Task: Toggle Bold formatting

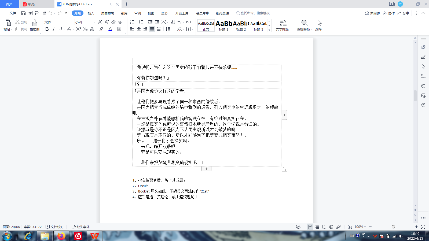Action: click(47, 29)
